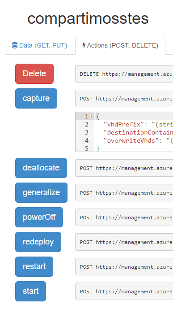Click the lightning bolt icon on Actions tab
Screen dimensions: 173x318
[84, 45]
